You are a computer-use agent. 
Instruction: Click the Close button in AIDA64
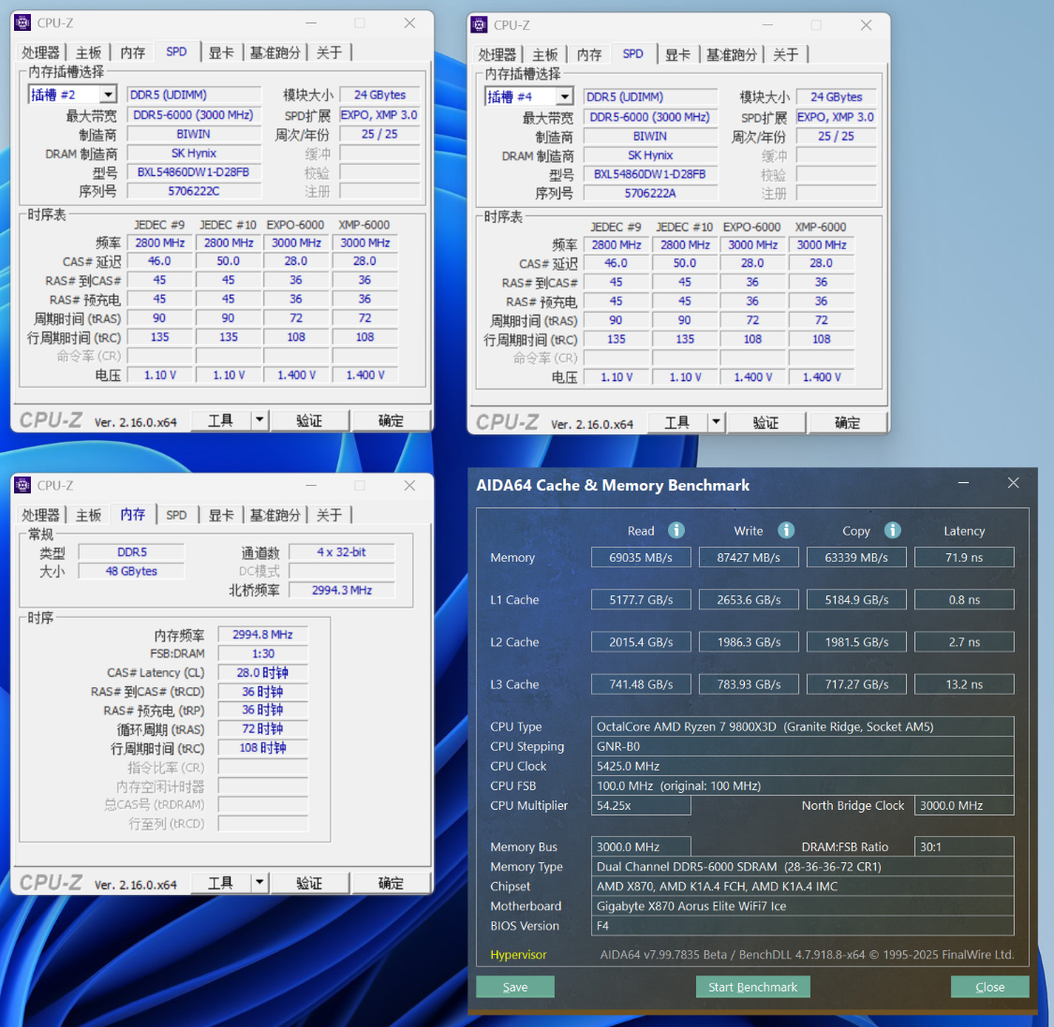989,987
